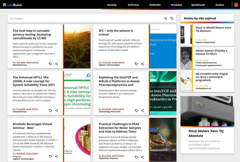
Task: Share the SFC solvent is critical webinar
Action: pyautogui.click(x=142, y=64)
